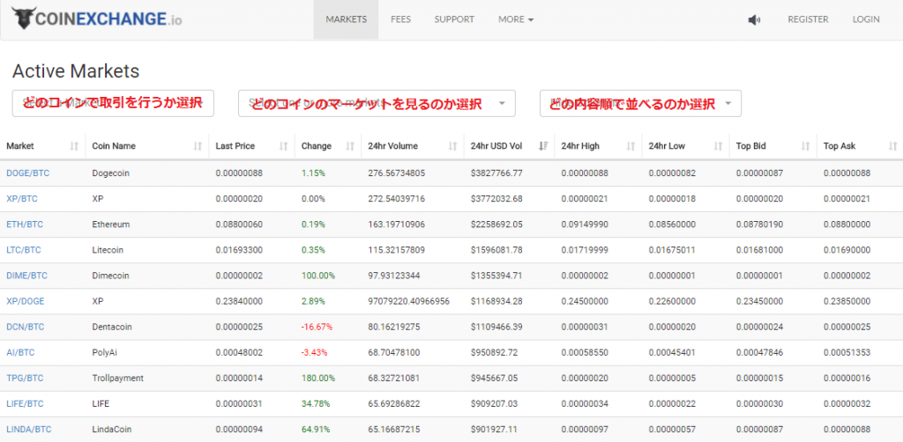Click the 64.91% change value
This screenshot has height=442, width=903.
tap(316, 430)
